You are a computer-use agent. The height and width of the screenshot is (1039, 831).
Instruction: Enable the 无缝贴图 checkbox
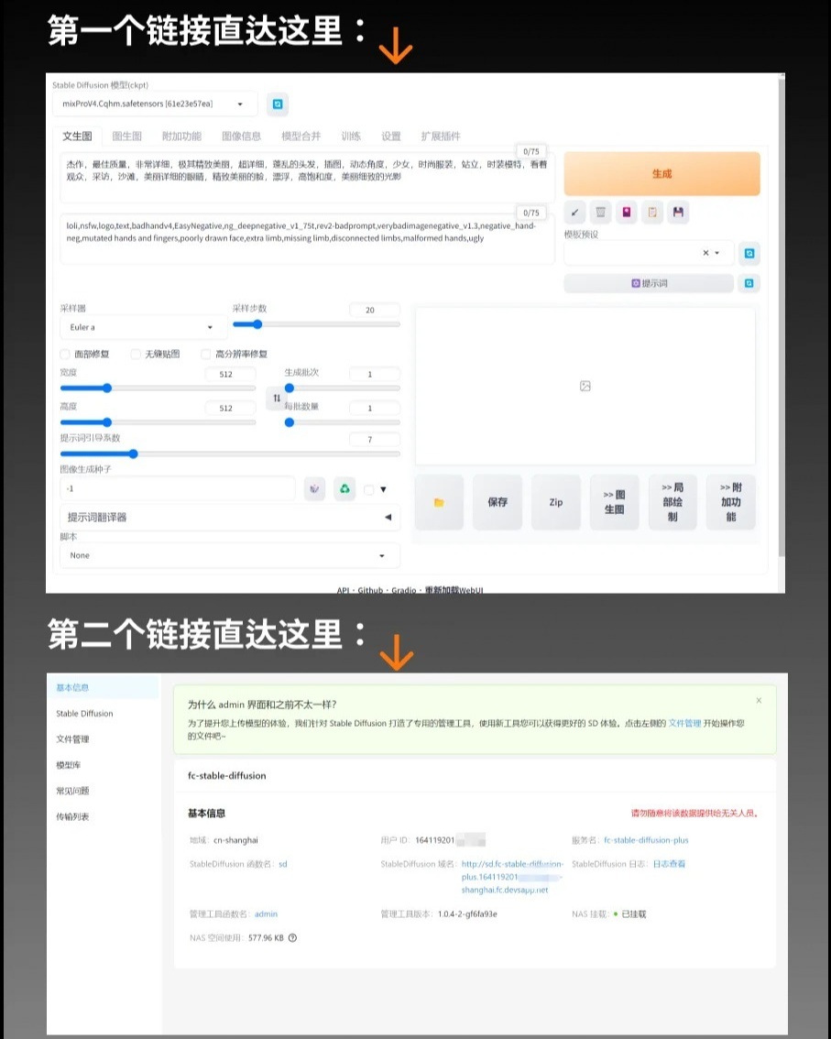(136, 355)
